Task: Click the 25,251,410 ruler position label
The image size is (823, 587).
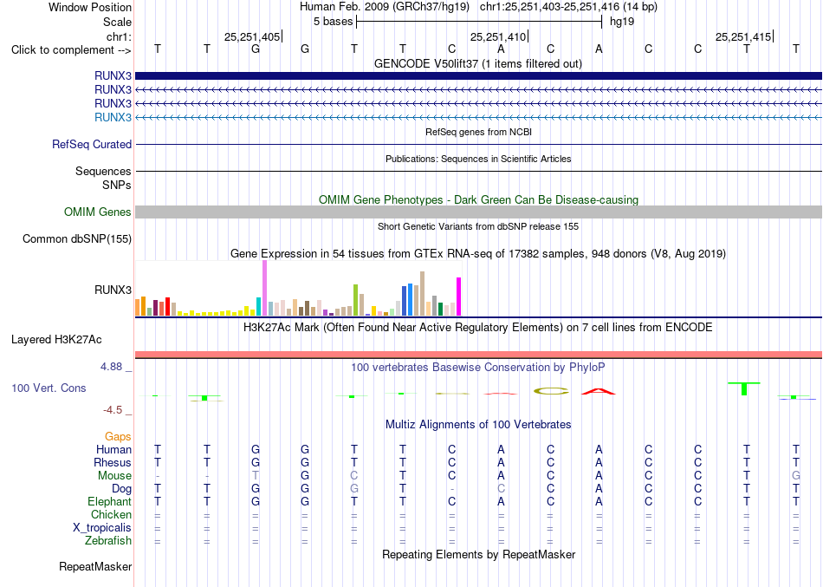Action: (x=498, y=36)
